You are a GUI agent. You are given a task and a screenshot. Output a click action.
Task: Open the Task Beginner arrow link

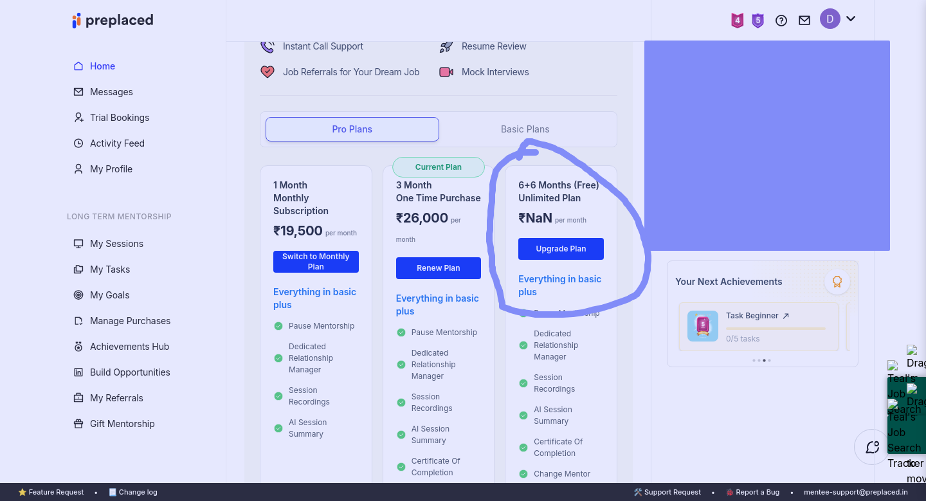coord(786,316)
